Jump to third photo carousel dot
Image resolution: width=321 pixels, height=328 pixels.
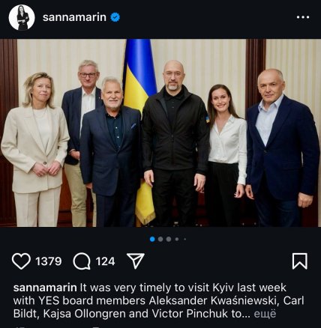[x=169, y=239]
